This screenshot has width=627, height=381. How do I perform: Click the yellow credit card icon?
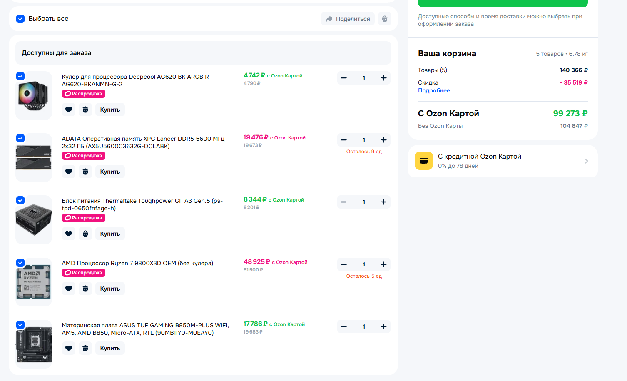[x=424, y=161]
